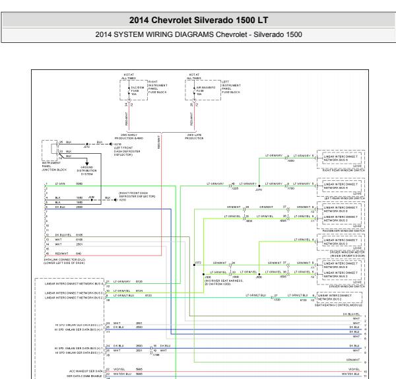396x379 pixels.
Task: Click the "Ser Data Comm Enable" label
Action: tap(84, 376)
